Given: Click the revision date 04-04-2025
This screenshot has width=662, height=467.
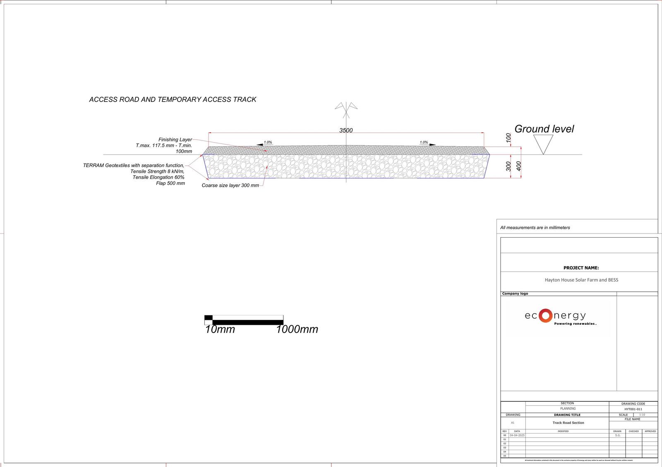Looking at the screenshot, I should (x=517, y=436).
